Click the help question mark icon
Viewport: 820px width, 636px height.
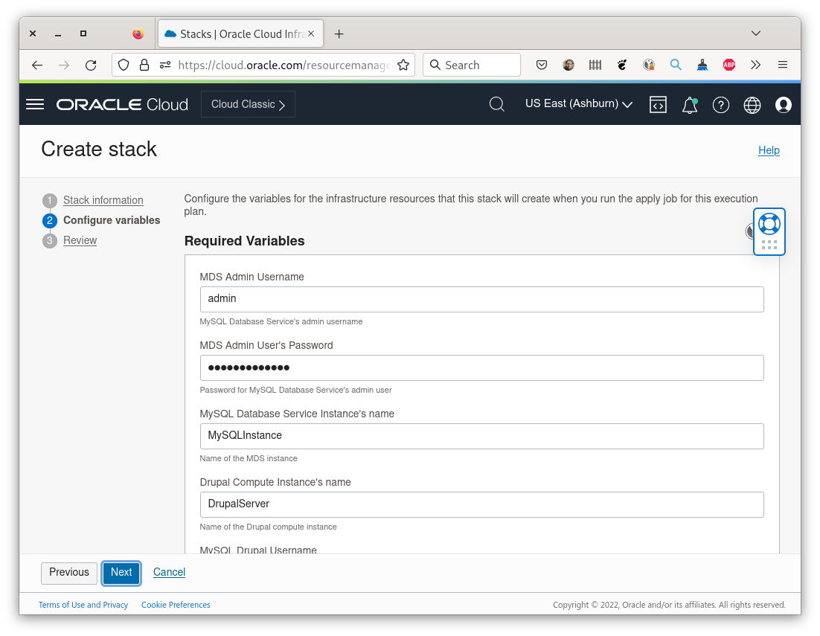(x=720, y=105)
